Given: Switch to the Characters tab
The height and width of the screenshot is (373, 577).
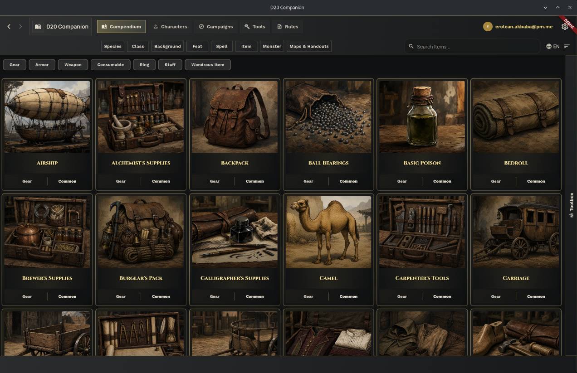Looking at the screenshot, I should [x=170, y=27].
